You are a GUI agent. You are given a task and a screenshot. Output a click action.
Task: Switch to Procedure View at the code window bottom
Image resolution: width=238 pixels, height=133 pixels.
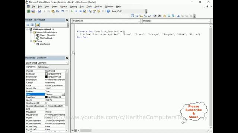click(x=73, y=130)
